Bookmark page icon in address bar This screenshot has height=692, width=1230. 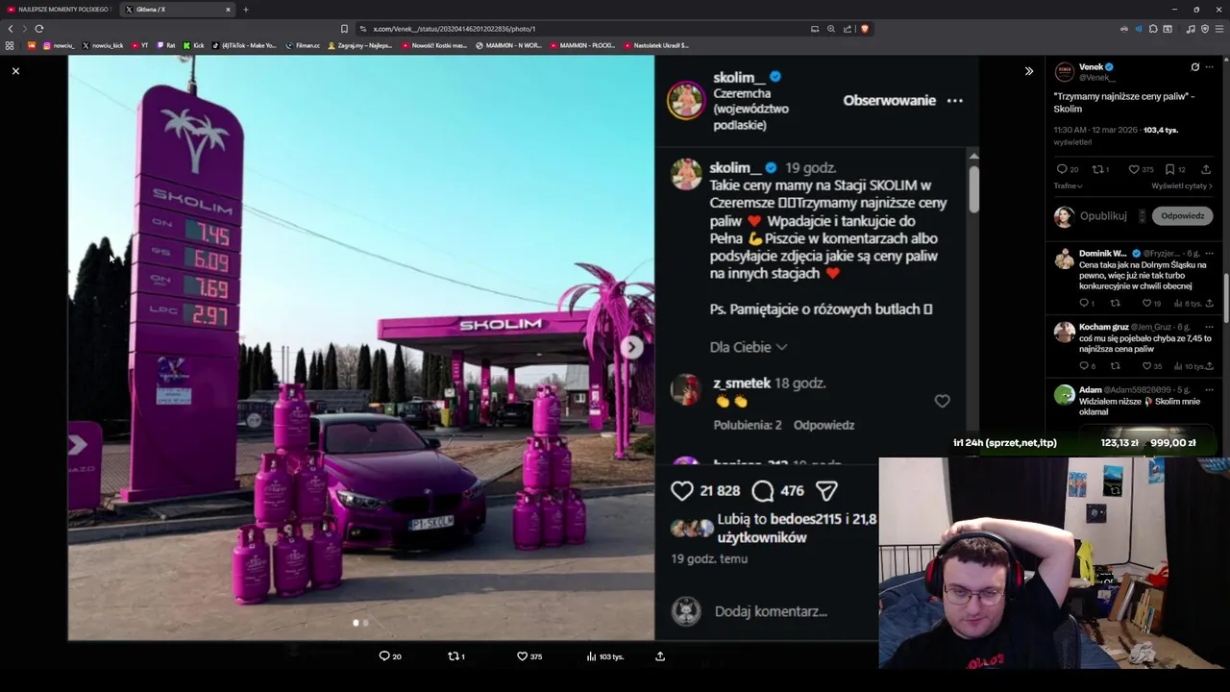[x=344, y=29]
